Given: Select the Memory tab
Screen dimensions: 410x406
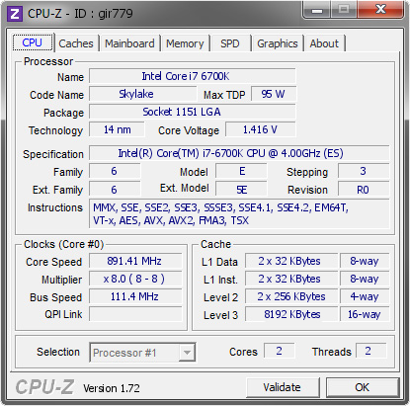Looking at the screenshot, I should click(x=185, y=43).
